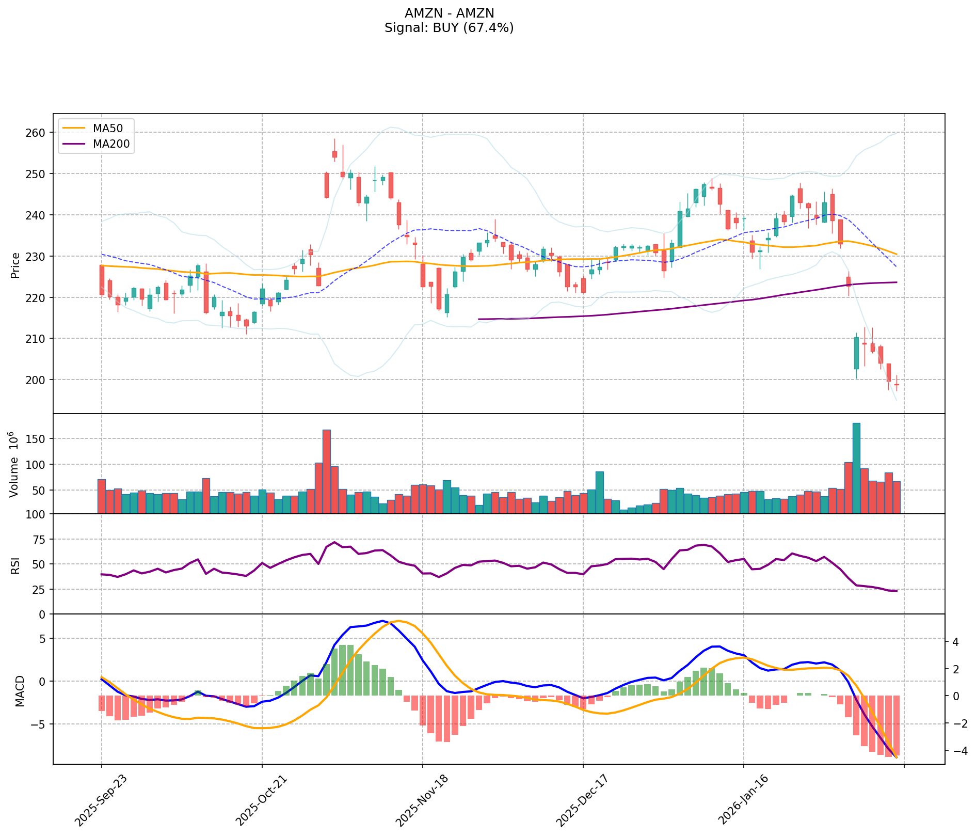
Task: Click the tallest red volume bar
Action: point(327,471)
